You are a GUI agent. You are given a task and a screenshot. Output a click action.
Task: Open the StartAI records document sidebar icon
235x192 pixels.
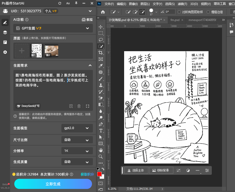5,42
